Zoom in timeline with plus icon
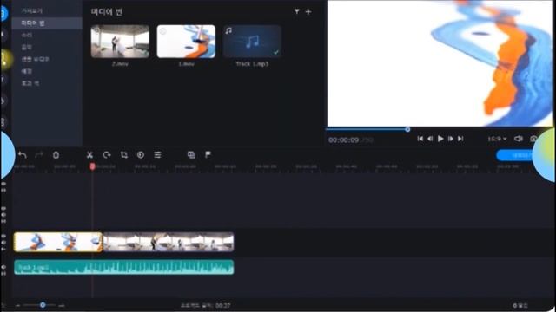This screenshot has width=556, height=312. tap(62, 305)
